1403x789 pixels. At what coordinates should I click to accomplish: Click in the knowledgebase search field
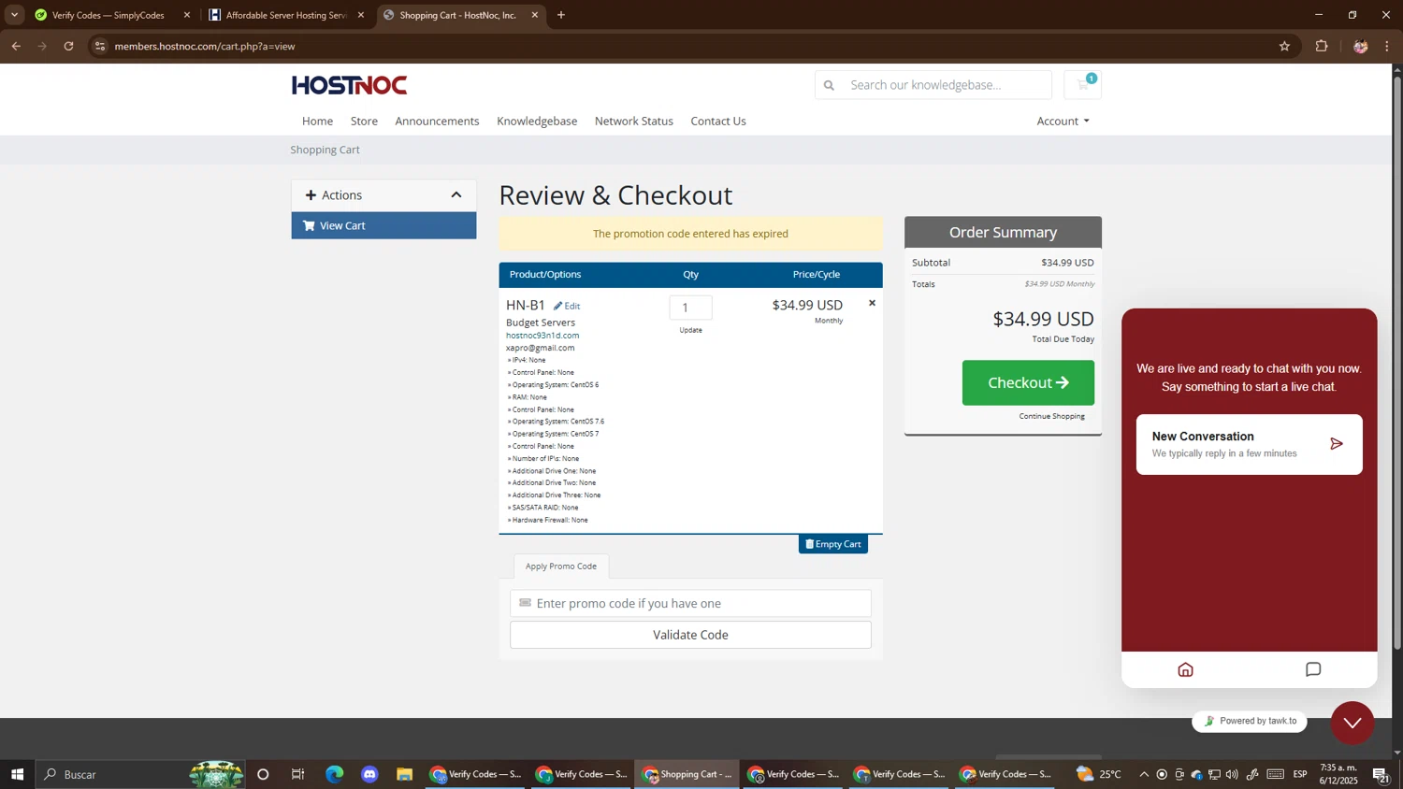pos(945,85)
